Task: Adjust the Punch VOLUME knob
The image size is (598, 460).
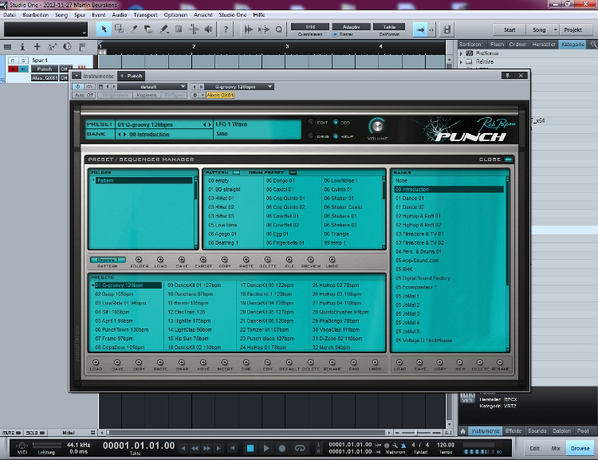Action: click(x=377, y=126)
